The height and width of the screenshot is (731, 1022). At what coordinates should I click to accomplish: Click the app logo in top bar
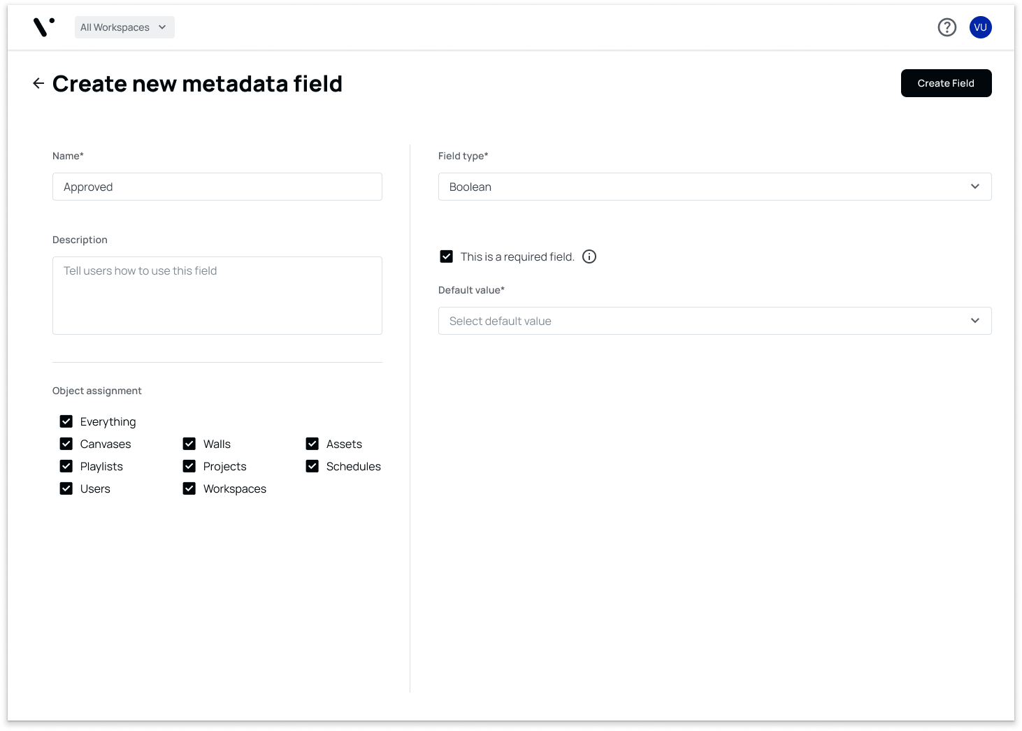44,27
